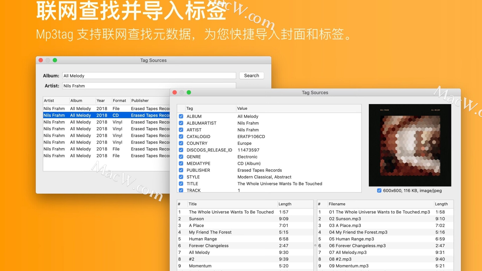Click the All Melody album cover thumbnail
The image size is (482, 271).
click(410, 145)
